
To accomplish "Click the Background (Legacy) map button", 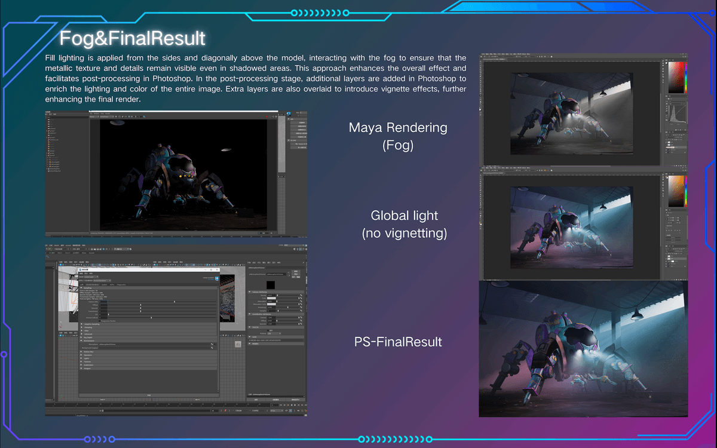I will pos(212,348).
